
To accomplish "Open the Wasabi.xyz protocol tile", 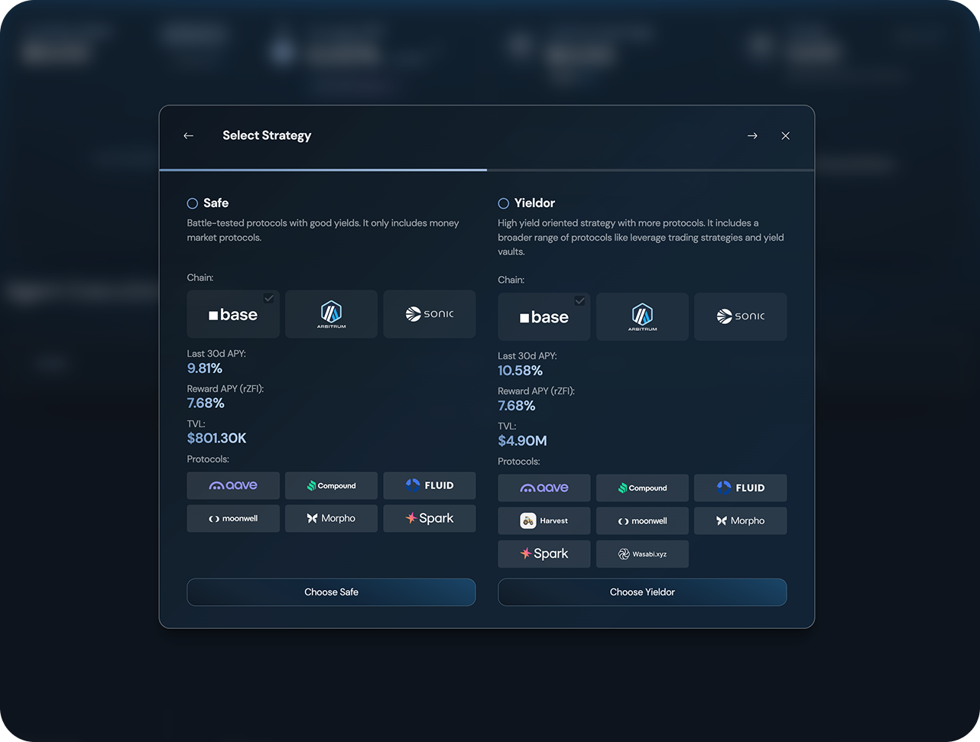I will (642, 554).
